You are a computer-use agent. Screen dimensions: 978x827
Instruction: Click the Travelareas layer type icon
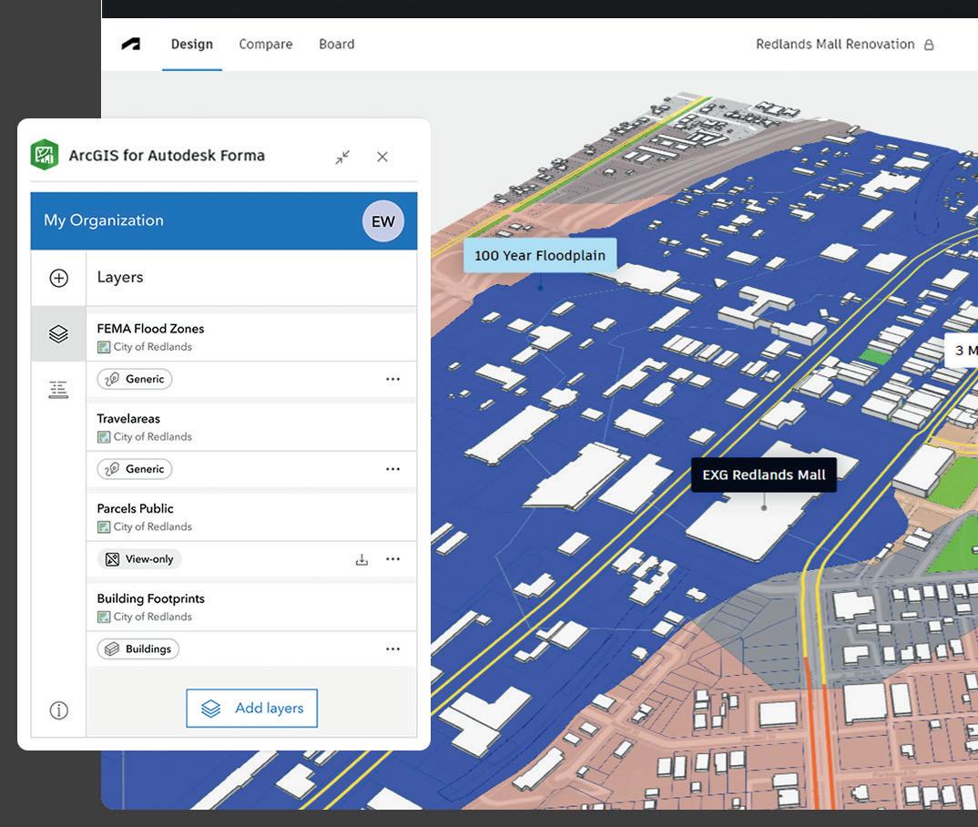(104, 436)
